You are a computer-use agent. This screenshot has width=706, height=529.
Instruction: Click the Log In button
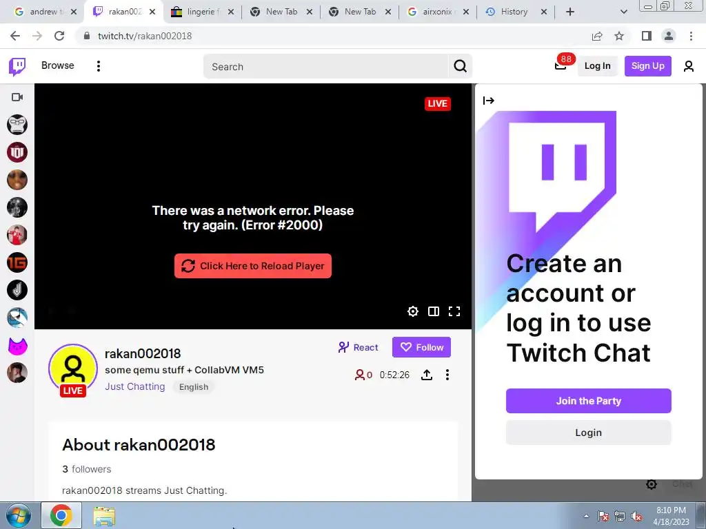pyautogui.click(x=597, y=66)
